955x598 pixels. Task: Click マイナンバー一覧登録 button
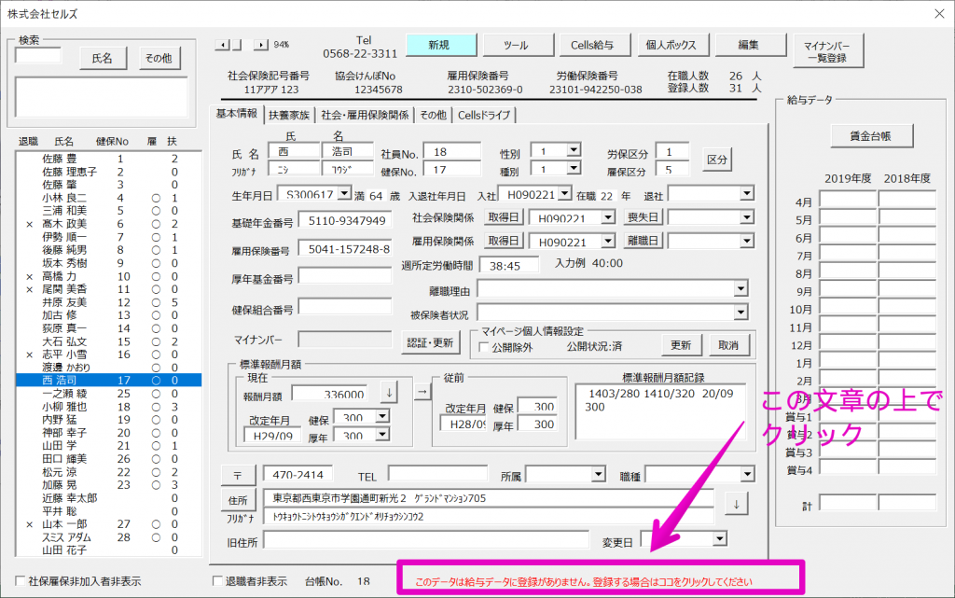click(828, 51)
